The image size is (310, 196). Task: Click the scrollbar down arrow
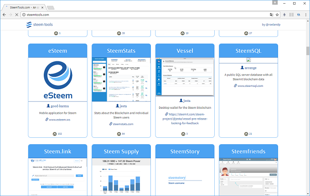(x=308, y=194)
